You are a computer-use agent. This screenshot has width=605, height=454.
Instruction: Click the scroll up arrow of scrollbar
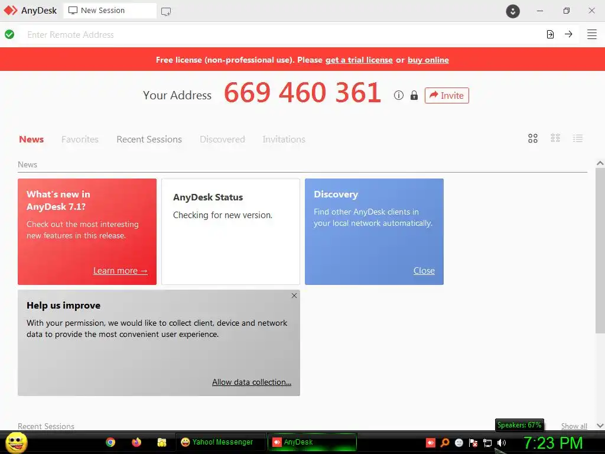coord(600,163)
